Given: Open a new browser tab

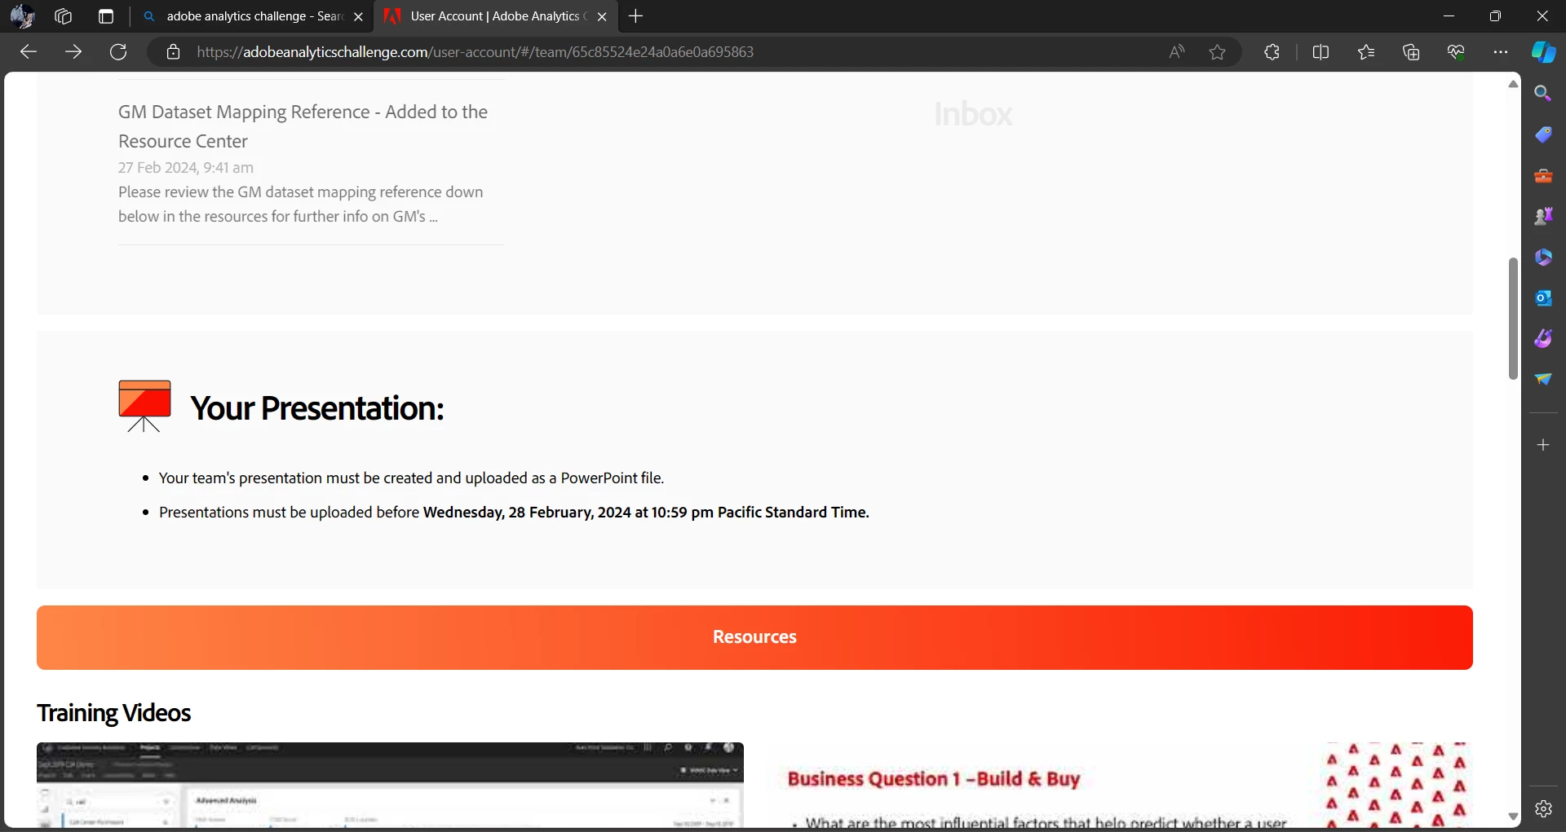Looking at the screenshot, I should pyautogui.click(x=636, y=16).
